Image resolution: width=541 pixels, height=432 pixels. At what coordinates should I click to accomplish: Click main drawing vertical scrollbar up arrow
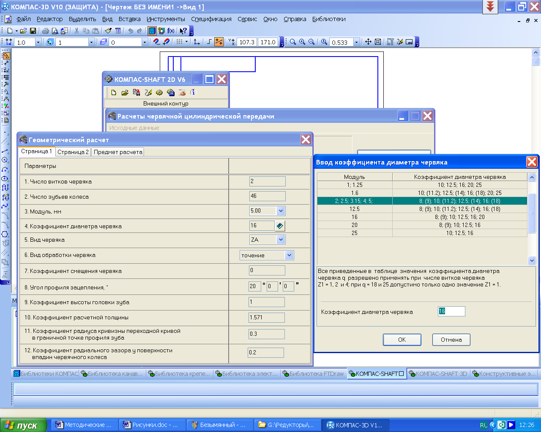tap(536, 53)
